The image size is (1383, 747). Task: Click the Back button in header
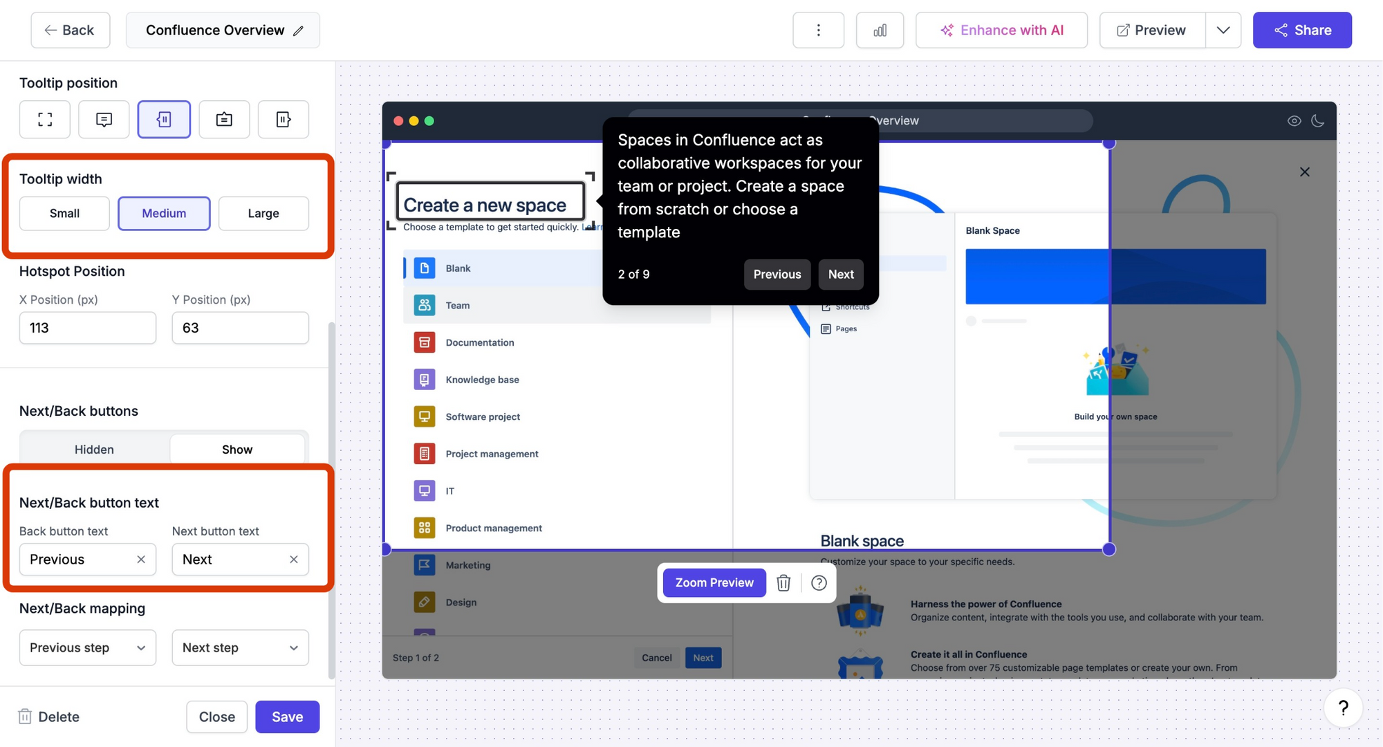[70, 30]
